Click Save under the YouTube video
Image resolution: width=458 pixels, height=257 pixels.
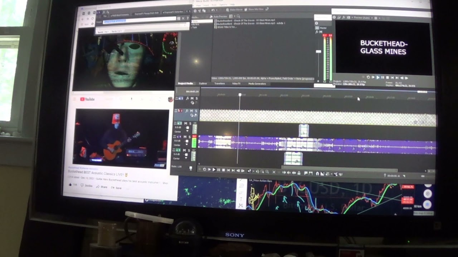(116, 188)
